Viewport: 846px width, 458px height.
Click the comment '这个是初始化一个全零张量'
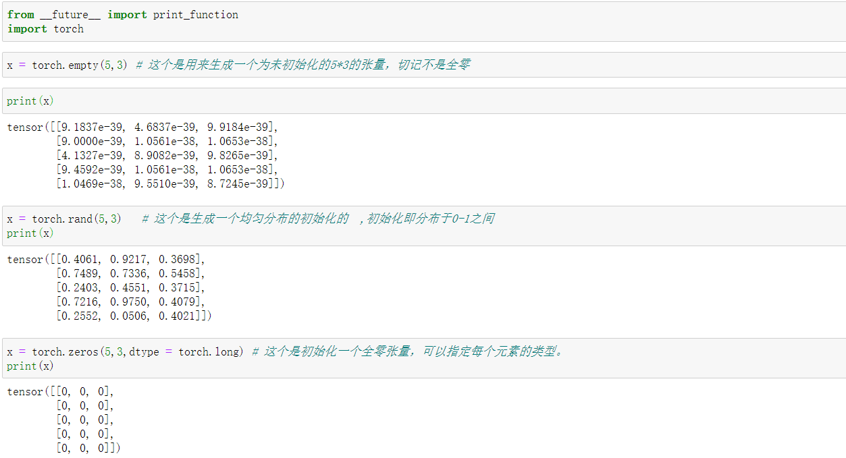[338, 351]
